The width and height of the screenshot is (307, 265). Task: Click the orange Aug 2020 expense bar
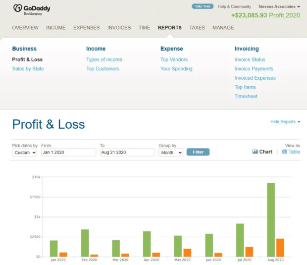280,248
